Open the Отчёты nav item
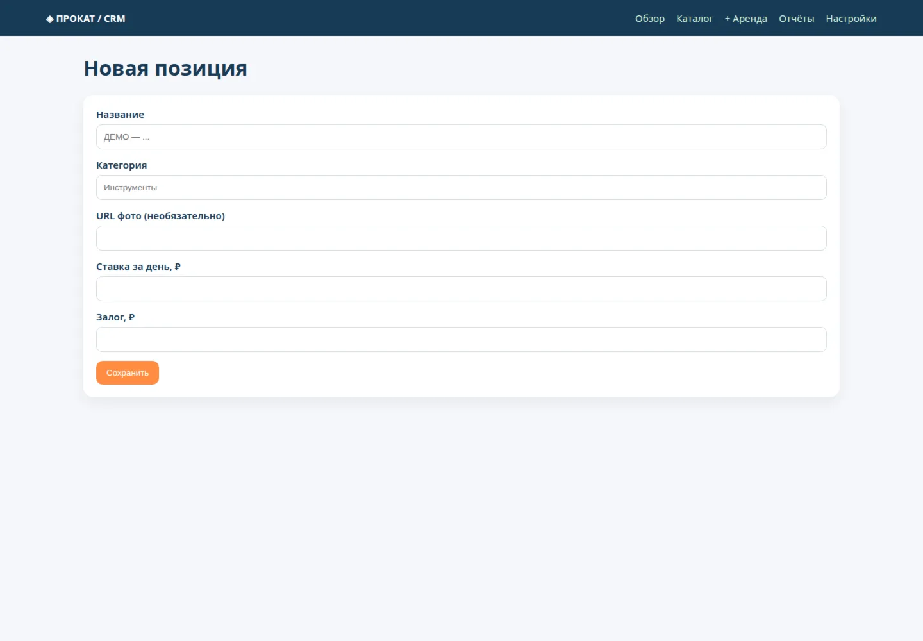923x641 pixels. point(797,19)
